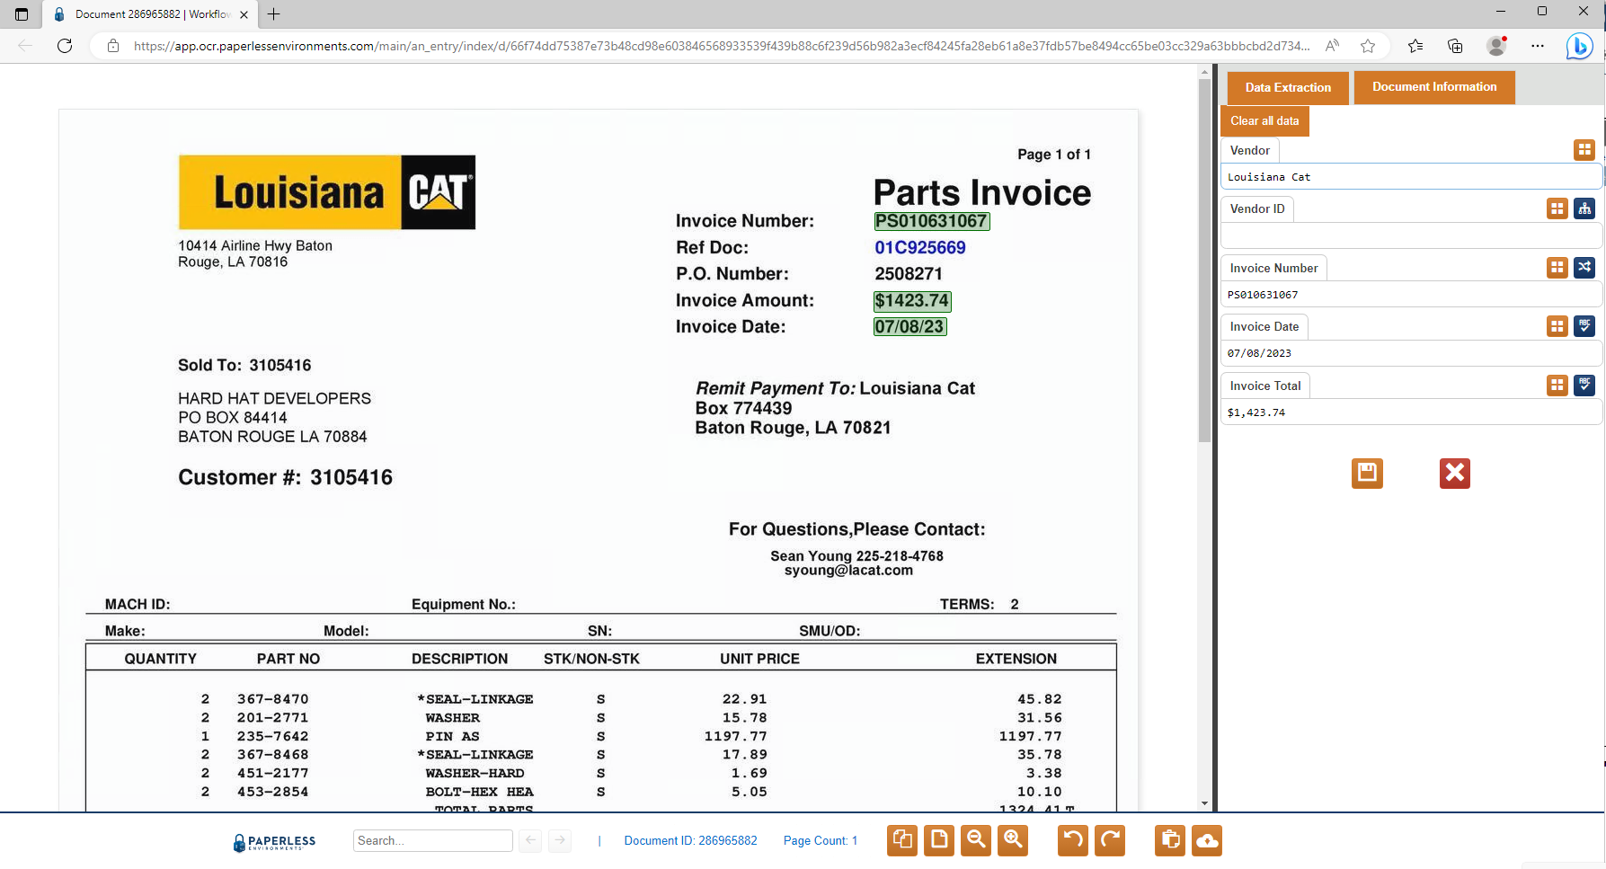Click the Page Count: 1 label
Image resolution: width=1606 pixels, height=869 pixels.
[x=821, y=840]
